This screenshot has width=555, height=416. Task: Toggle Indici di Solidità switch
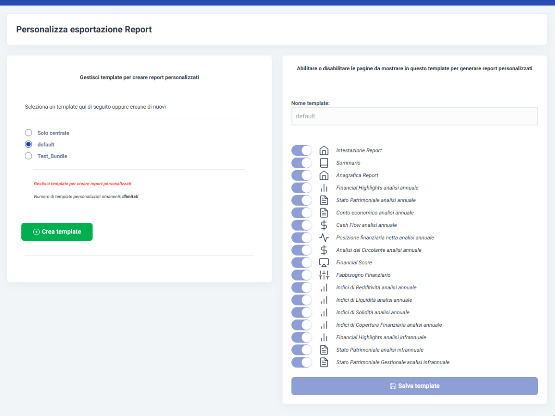302,312
